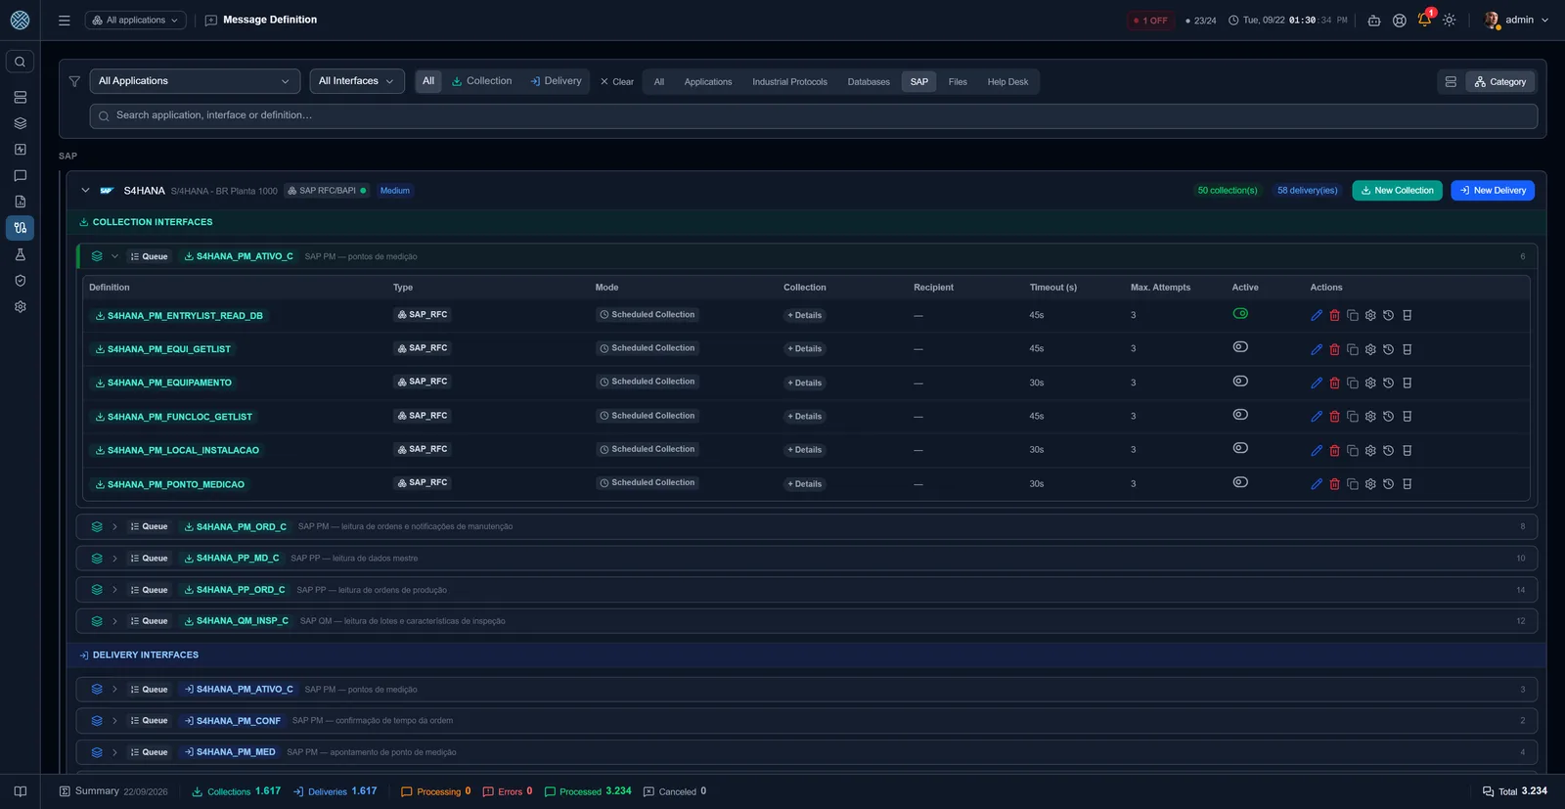The image size is (1565, 809).
Task: Enable the active toggle for S4HANA_PM_PONTO_MEDICAO
Action: point(1240,482)
